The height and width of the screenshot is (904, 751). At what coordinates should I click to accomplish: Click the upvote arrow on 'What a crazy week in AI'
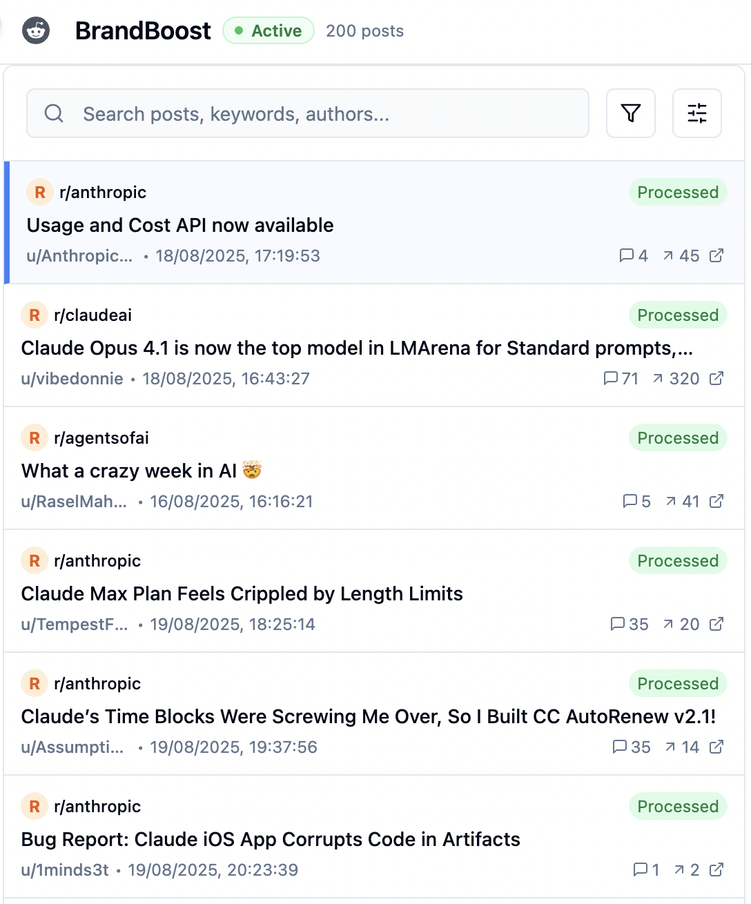(x=669, y=502)
